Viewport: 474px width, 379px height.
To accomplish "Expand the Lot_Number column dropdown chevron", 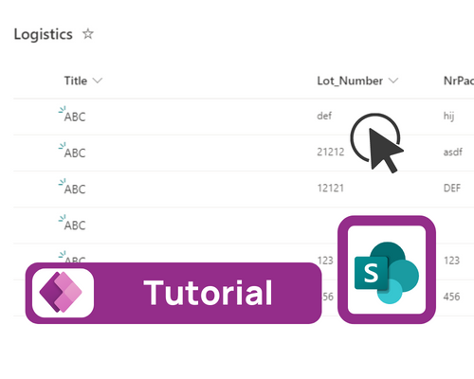I will [393, 81].
